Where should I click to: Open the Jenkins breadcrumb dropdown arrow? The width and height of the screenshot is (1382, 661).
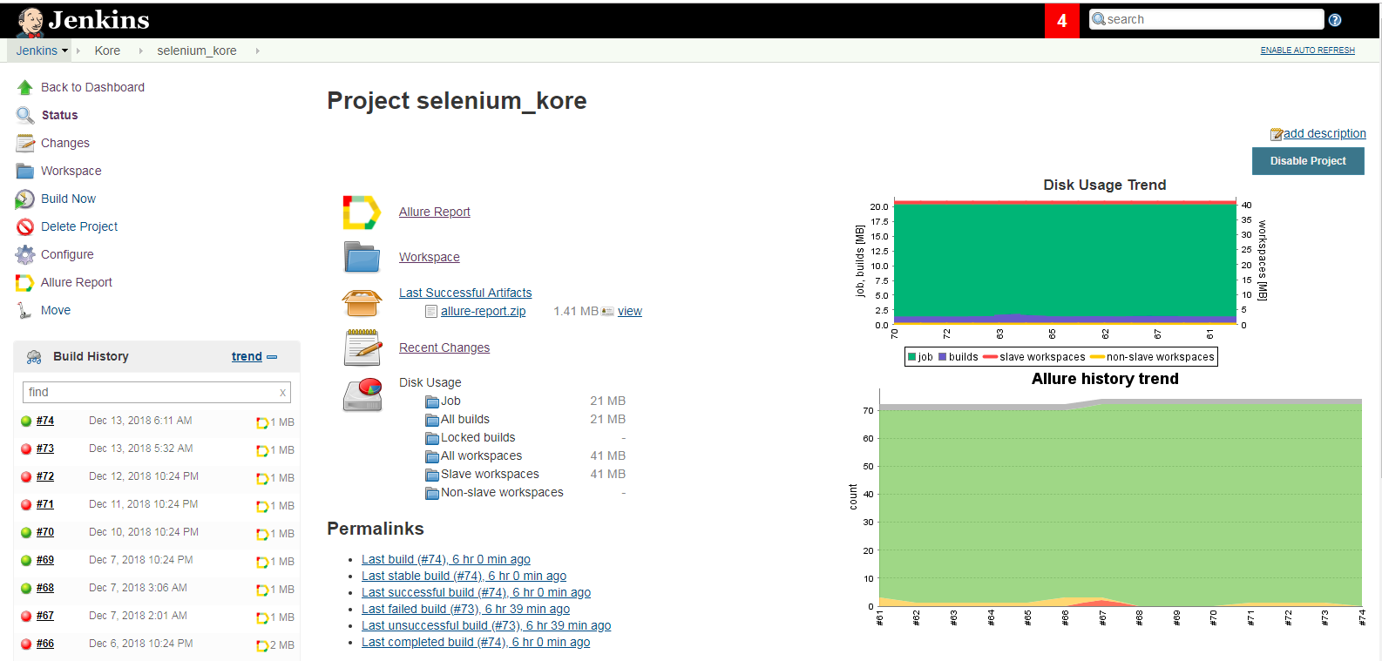coord(64,51)
